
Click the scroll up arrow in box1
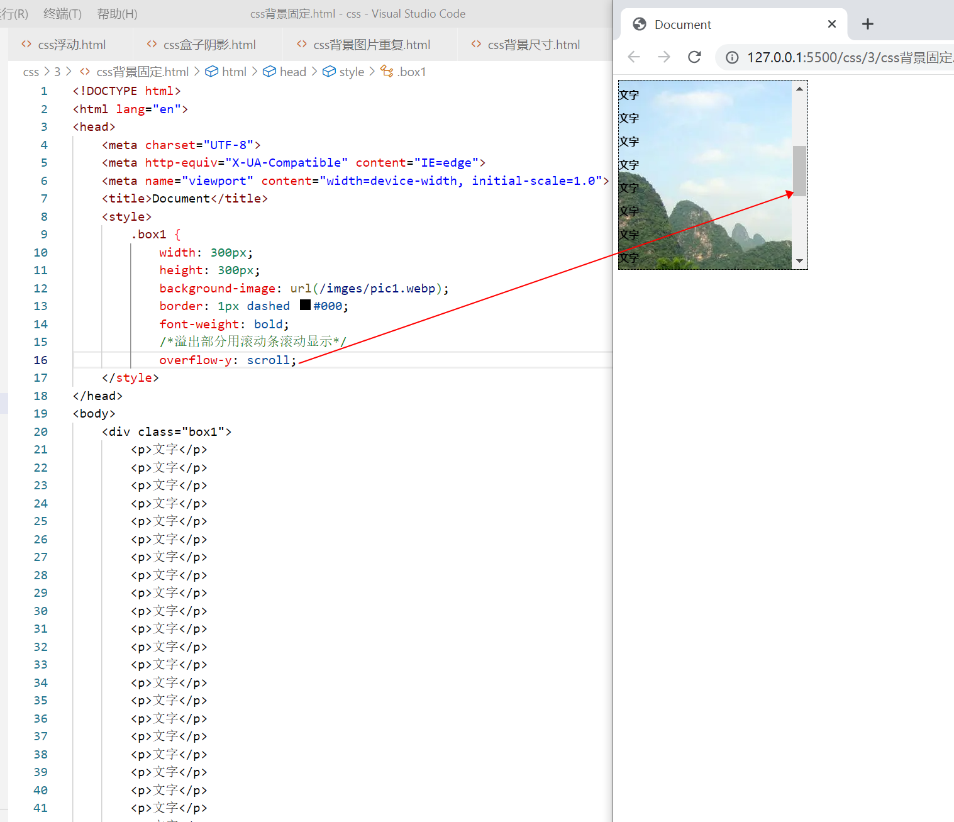point(799,89)
